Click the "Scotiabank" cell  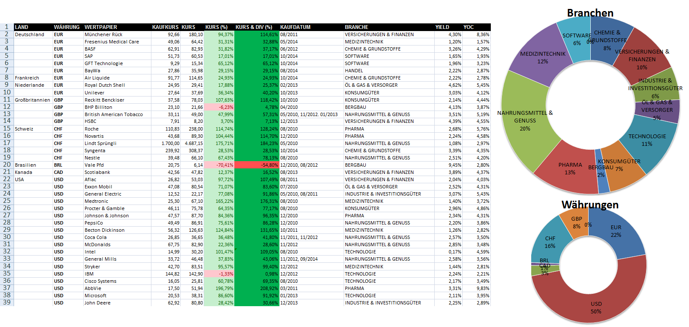pyautogui.click(x=117, y=172)
